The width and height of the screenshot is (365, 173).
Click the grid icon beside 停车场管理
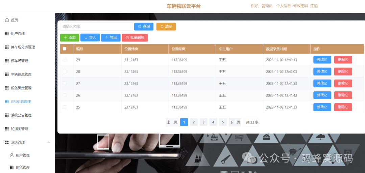tap(7, 61)
